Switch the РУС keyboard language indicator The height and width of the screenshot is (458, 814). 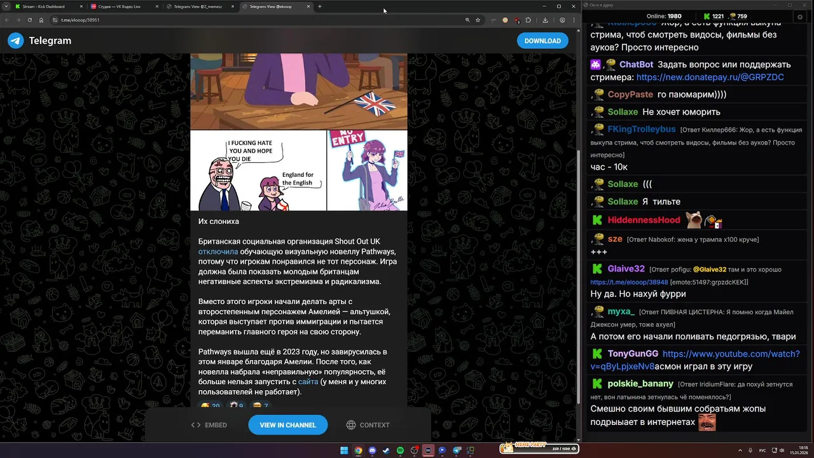762,450
